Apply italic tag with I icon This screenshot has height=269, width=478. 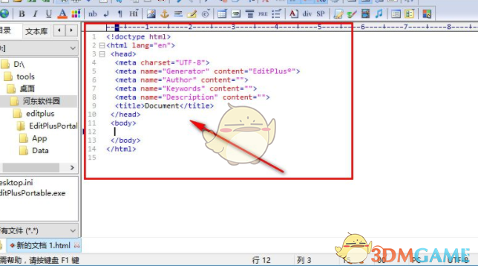[x=35, y=13]
